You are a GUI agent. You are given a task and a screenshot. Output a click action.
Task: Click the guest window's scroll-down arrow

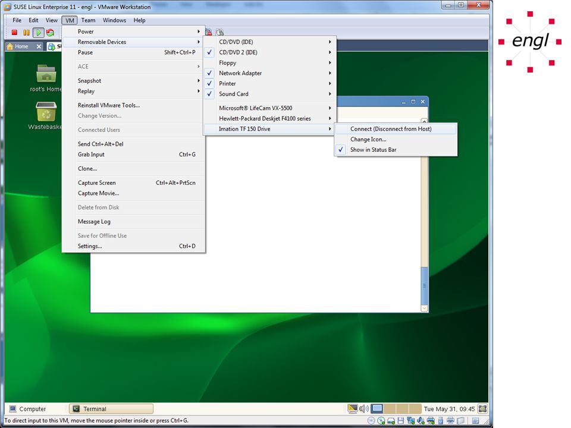tap(424, 309)
